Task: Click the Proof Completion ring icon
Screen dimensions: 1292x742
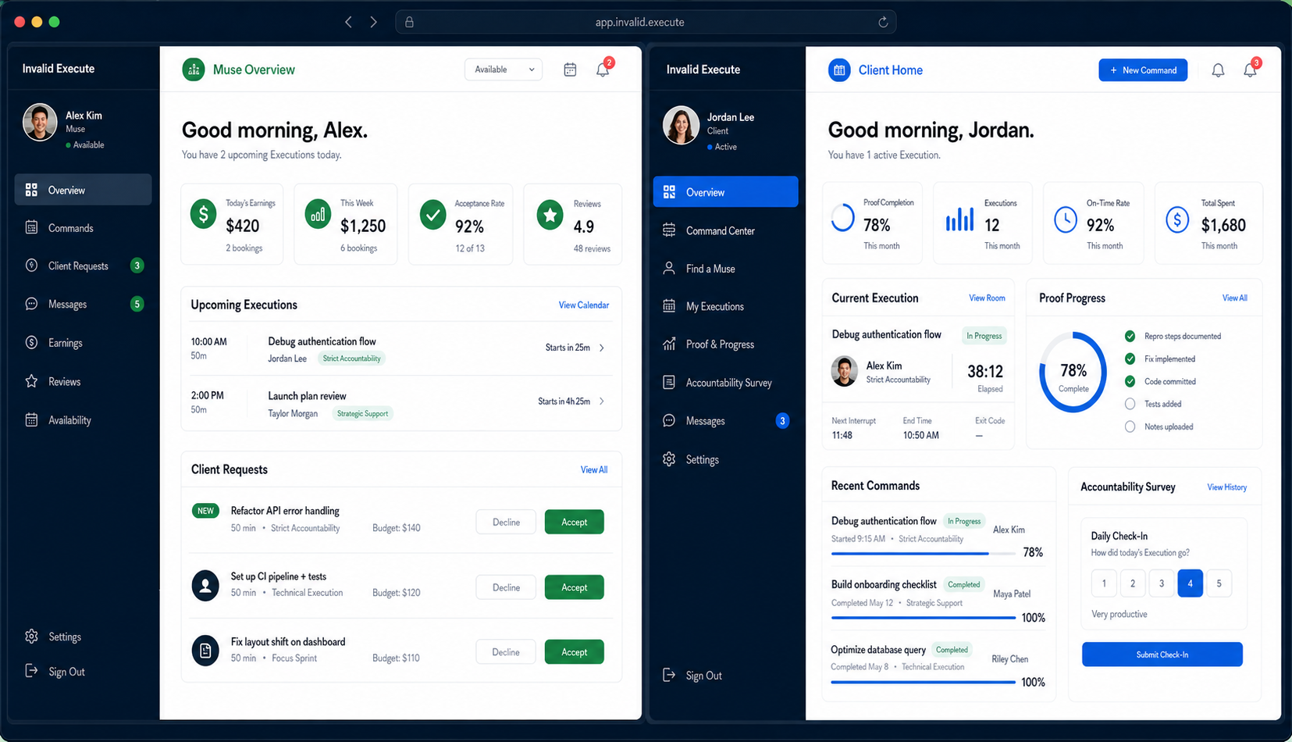Action: pyautogui.click(x=843, y=218)
